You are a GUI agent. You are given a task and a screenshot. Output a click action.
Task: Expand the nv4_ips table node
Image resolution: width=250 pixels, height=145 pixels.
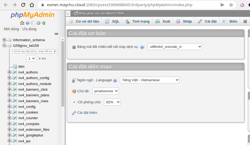(x=9, y=141)
